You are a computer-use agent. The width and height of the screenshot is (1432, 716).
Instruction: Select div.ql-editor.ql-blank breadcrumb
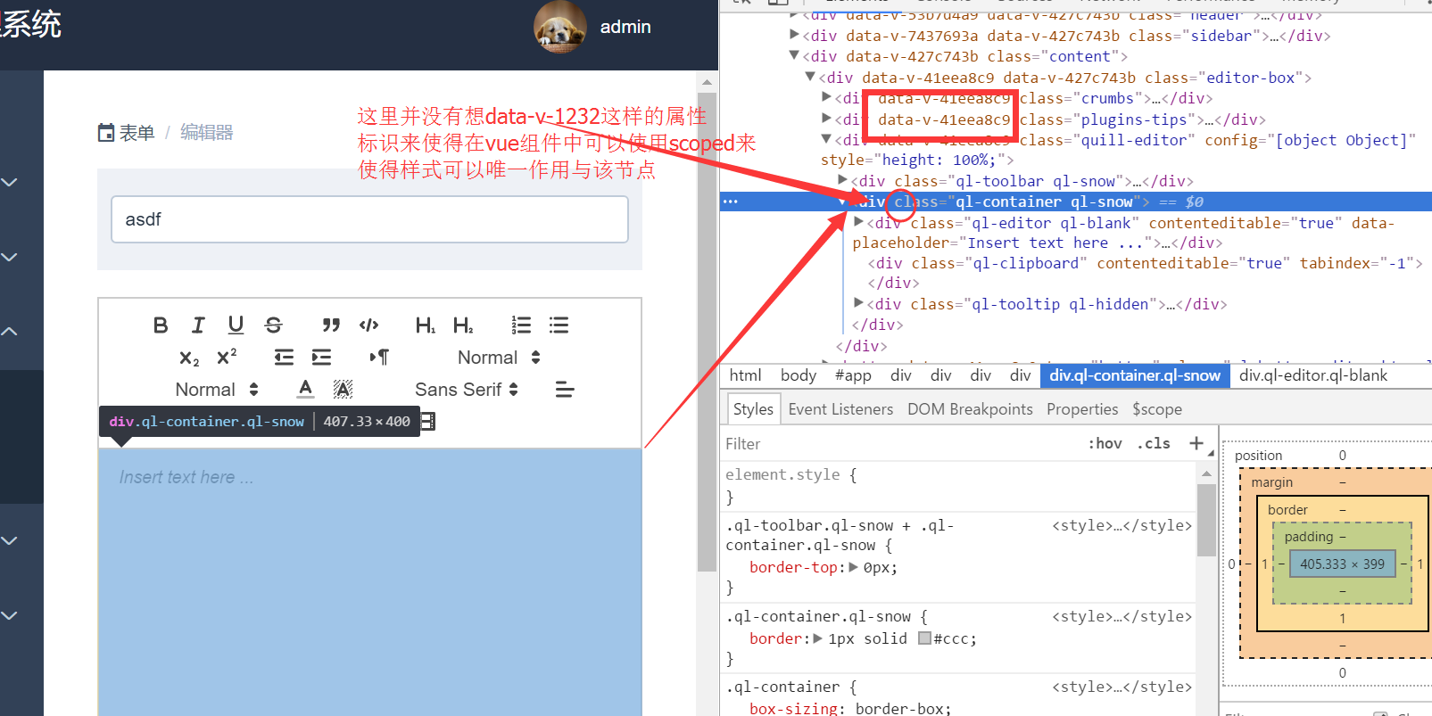pos(1313,375)
